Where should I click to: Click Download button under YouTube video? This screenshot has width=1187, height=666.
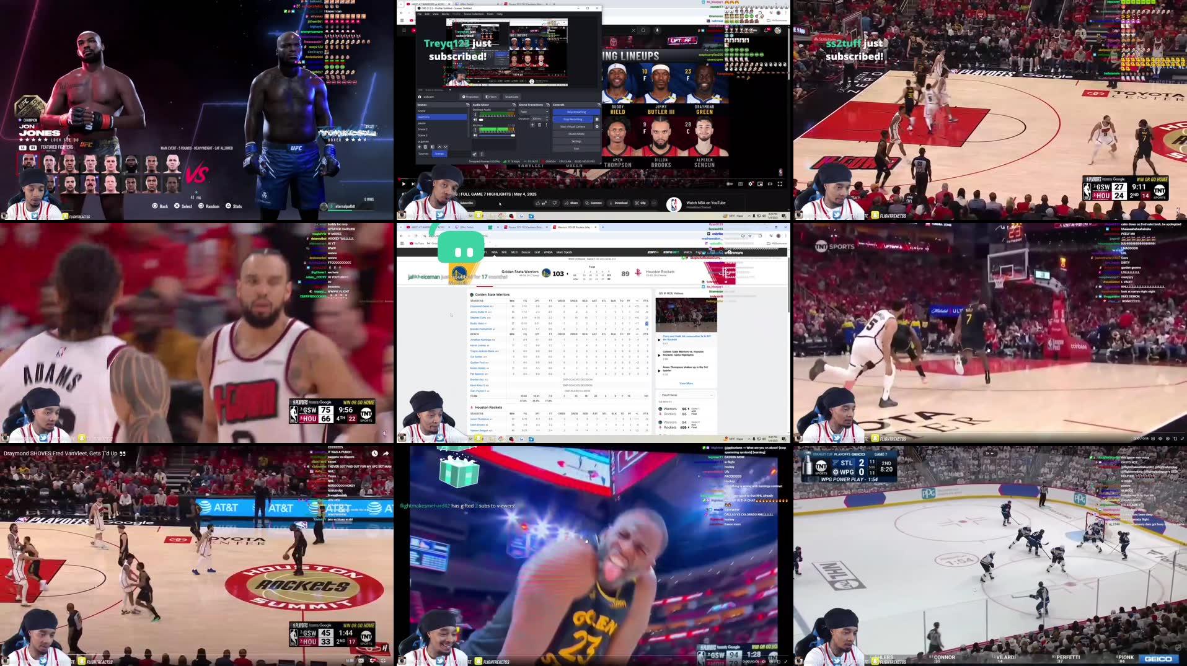pyautogui.click(x=619, y=203)
